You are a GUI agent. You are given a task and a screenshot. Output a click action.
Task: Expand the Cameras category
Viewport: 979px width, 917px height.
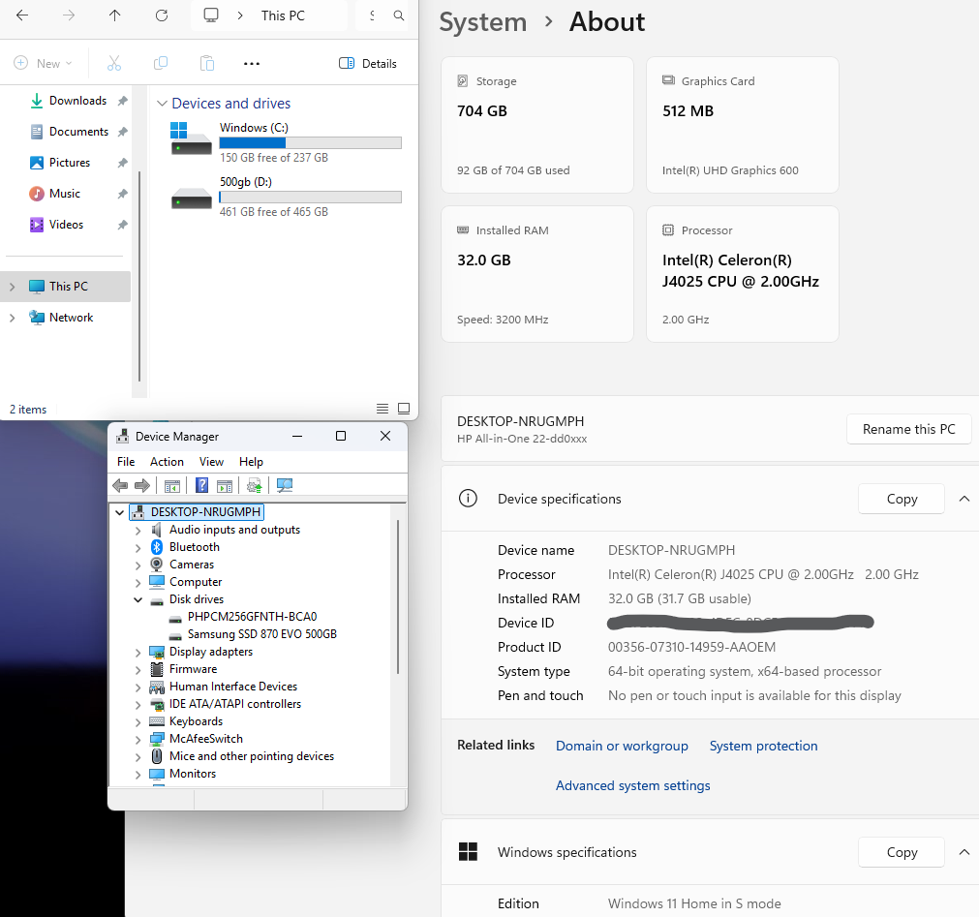[x=138, y=565]
